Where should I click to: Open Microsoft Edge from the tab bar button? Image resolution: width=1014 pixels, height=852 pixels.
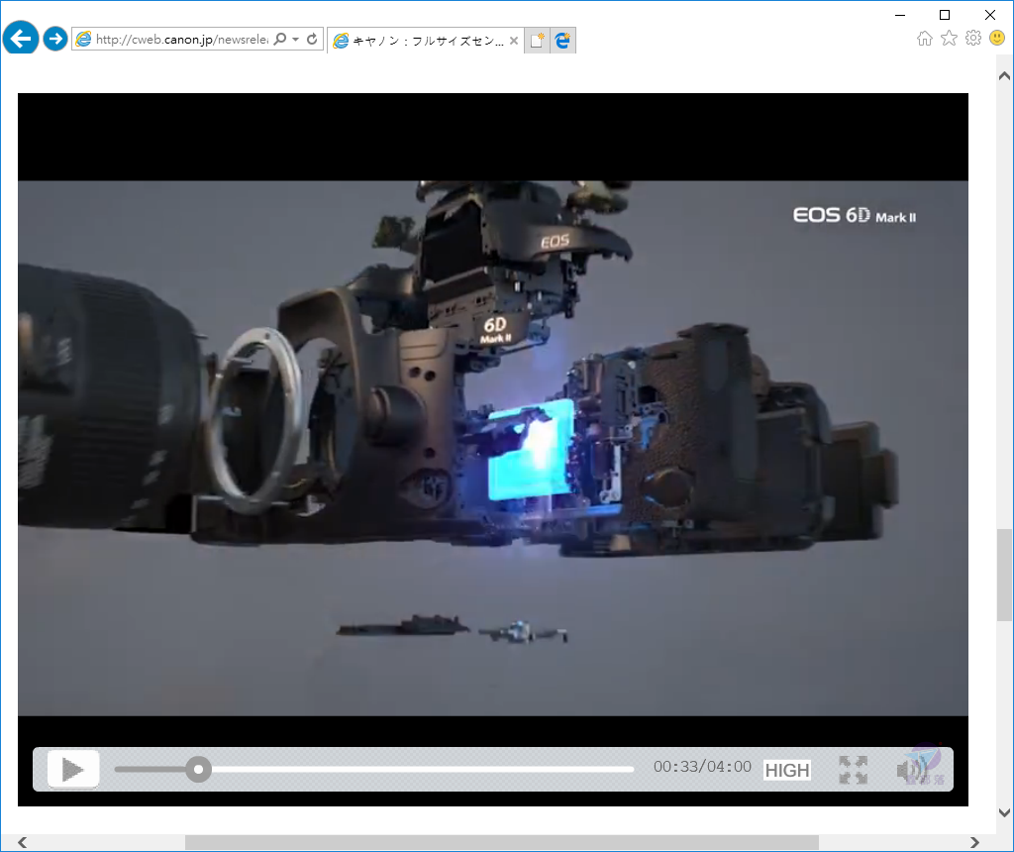pyautogui.click(x=562, y=40)
